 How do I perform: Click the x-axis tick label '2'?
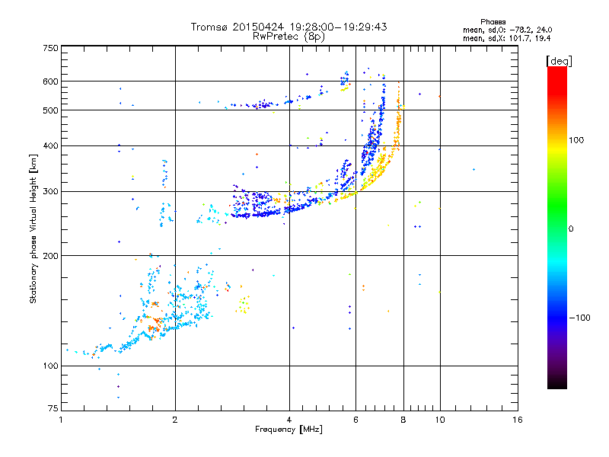175,420
